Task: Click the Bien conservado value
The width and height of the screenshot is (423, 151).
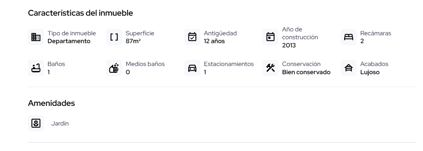Action: (x=306, y=72)
